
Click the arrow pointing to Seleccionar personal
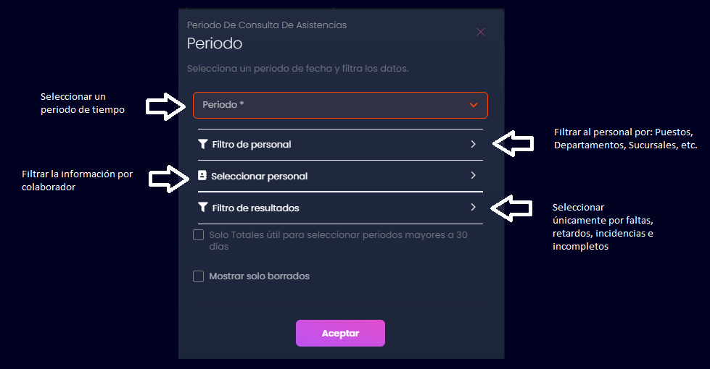pyautogui.click(x=168, y=179)
